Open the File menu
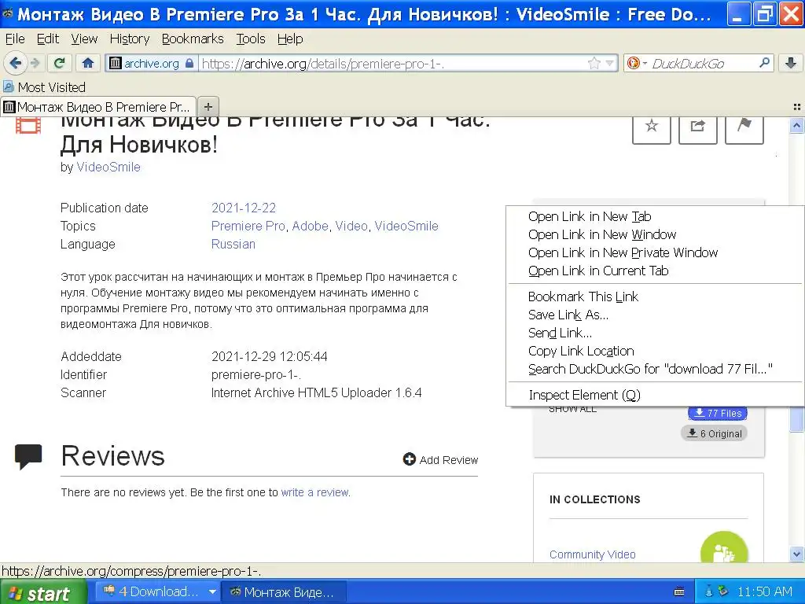Viewport: 805px width, 604px height. pyautogui.click(x=15, y=39)
